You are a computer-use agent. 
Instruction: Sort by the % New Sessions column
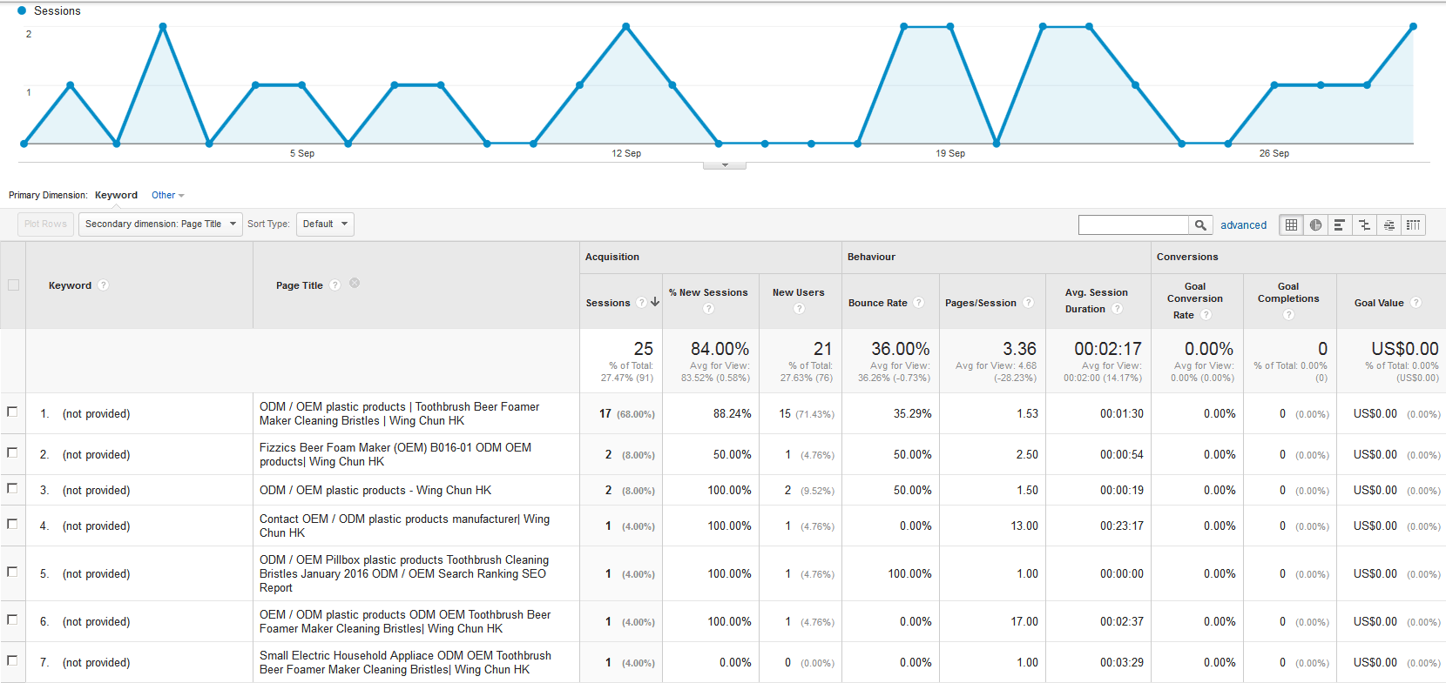(x=708, y=292)
